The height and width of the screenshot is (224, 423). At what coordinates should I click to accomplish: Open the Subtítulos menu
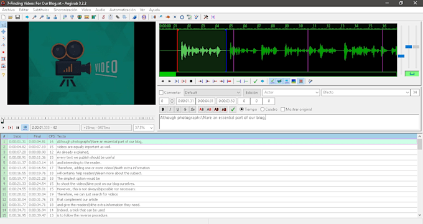[x=41, y=10]
